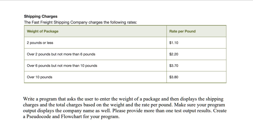This screenshot has width=253, height=126.
Task: Select the $3.70 rate cell
Action: coord(196,66)
